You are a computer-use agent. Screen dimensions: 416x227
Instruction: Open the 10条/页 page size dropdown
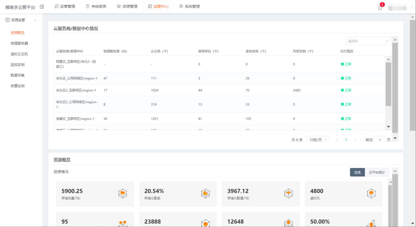point(318,140)
